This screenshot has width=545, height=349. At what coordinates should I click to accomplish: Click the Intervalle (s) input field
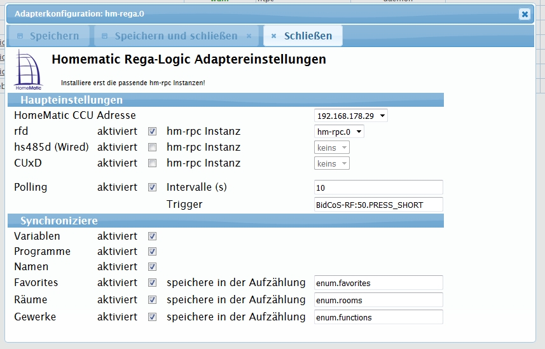tap(378, 188)
